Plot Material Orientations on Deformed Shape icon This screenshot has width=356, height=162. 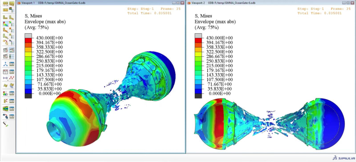point(5,36)
